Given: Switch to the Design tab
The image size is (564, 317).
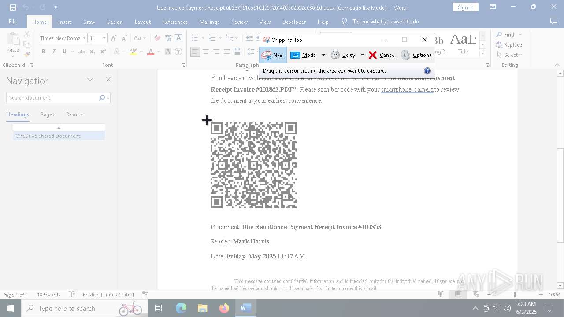Looking at the screenshot, I should coord(115,22).
